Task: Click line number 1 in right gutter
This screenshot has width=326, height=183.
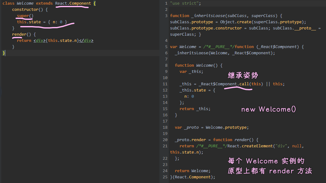Action: [166, 3]
